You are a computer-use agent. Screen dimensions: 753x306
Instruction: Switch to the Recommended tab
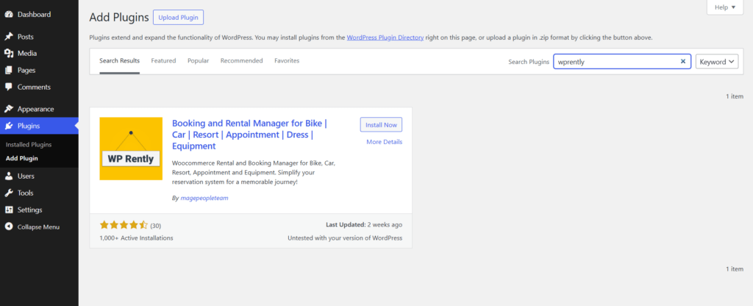click(x=241, y=60)
